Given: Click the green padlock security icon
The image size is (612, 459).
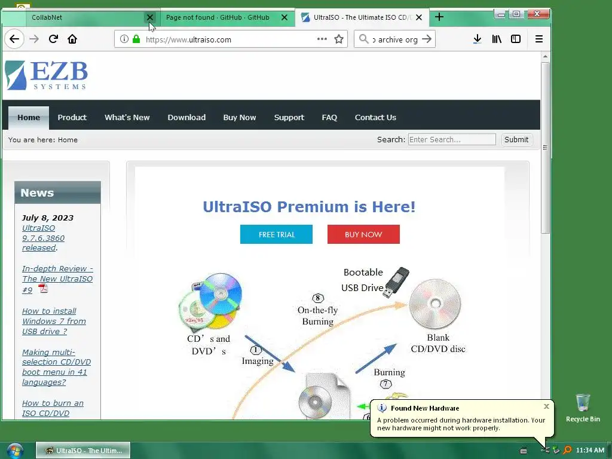Looking at the screenshot, I should click(136, 39).
